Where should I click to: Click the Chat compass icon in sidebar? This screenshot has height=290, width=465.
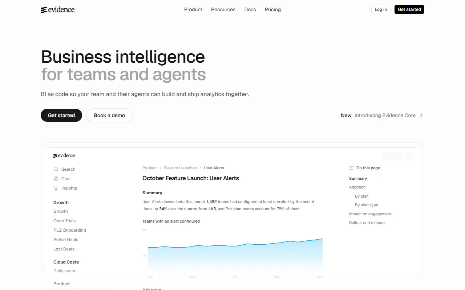click(x=56, y=179)
